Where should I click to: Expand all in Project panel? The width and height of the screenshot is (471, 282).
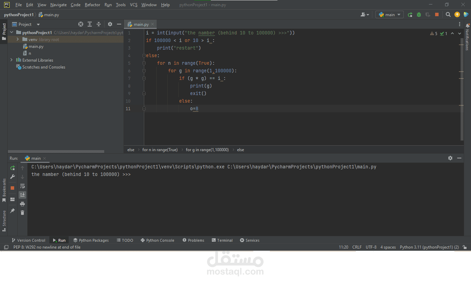90,24
